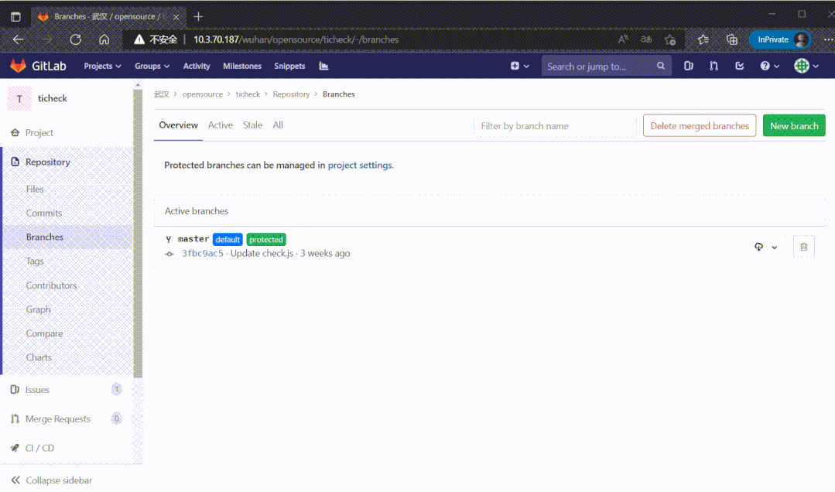
Task: Open the Help question mark dropdown
Action: point(769,67)
